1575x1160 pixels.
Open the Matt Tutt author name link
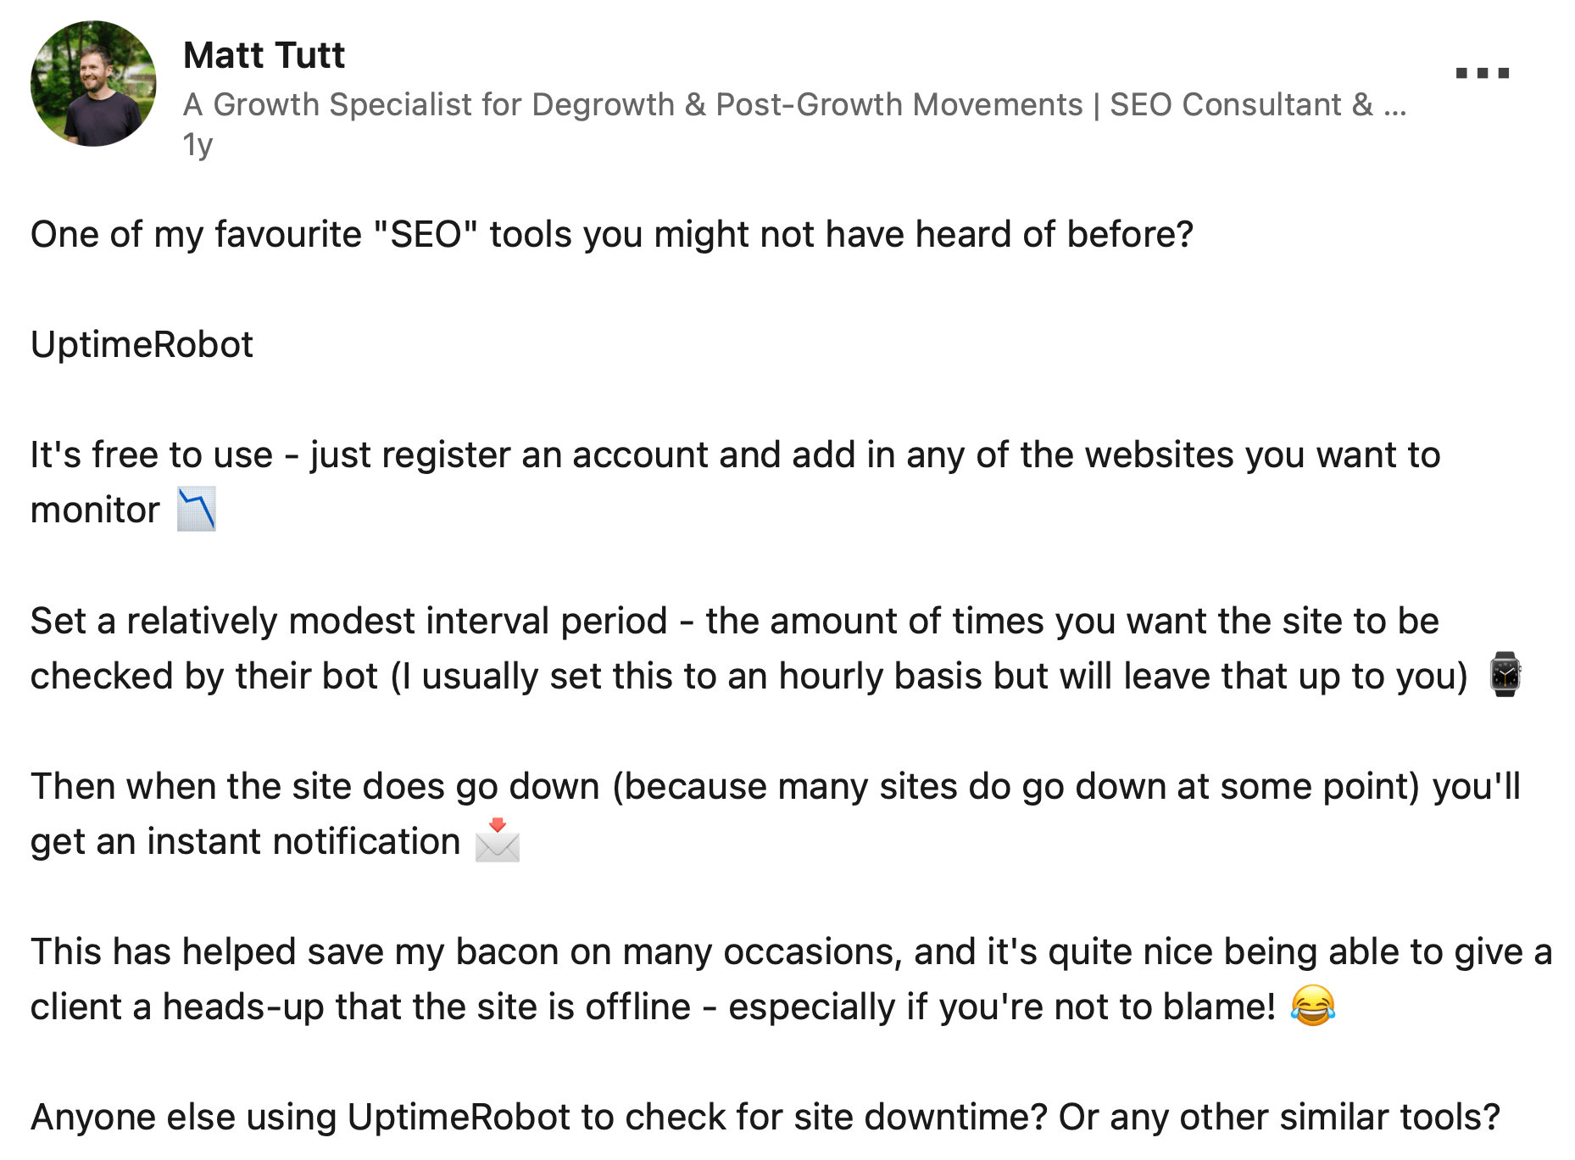pos(264,55)
